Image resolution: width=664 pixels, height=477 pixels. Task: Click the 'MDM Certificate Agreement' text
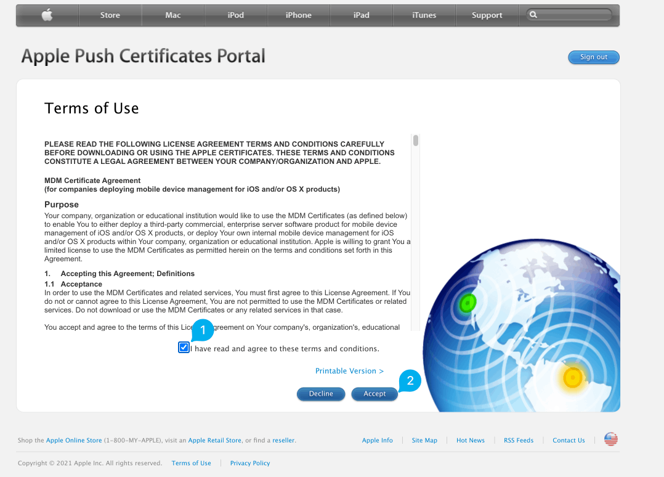pyautogui.click(x=92, y=181)
